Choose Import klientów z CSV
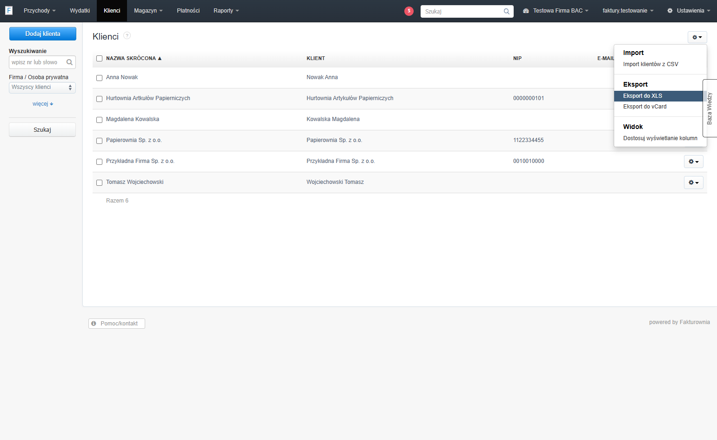The height and width of the screenshot is (440, 717). pos(650,64)
